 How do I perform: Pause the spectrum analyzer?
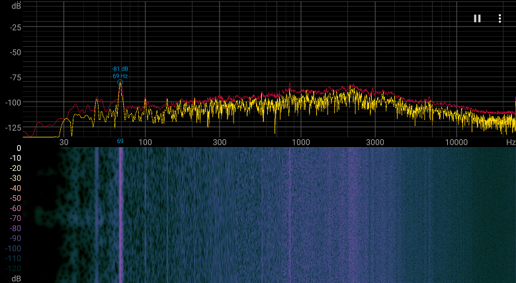(477, 18)
